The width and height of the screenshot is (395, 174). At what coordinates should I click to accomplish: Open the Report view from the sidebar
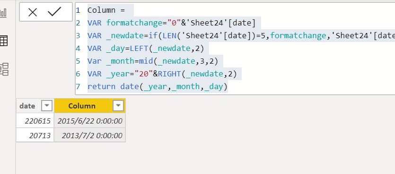(x=3, y=13)
